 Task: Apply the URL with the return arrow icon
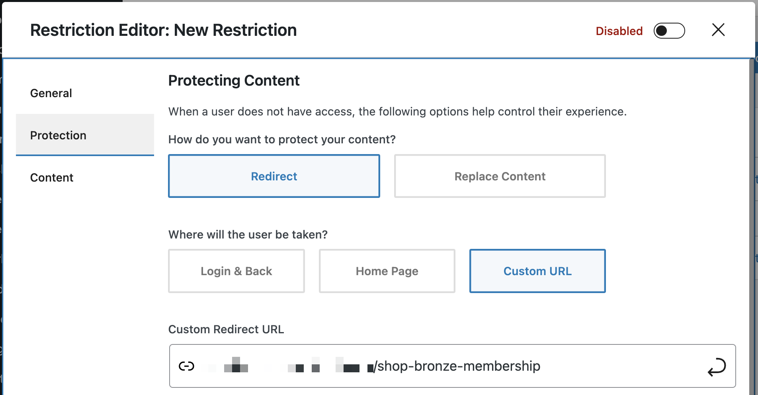point(717,367)
